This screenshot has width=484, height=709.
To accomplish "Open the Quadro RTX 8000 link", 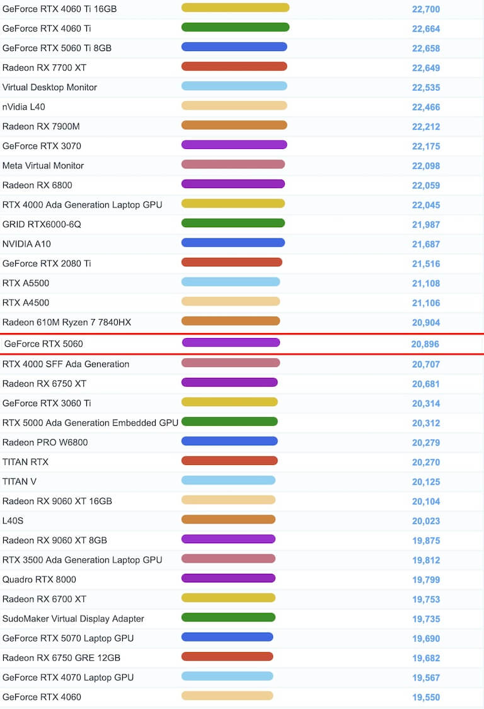I will [x=40, y=579].
